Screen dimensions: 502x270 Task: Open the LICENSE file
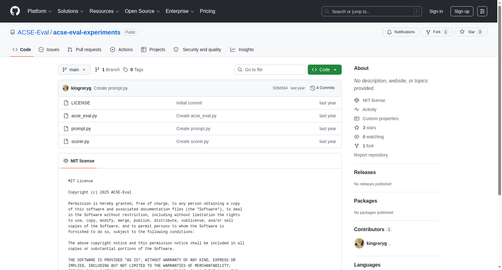[81, 103]
